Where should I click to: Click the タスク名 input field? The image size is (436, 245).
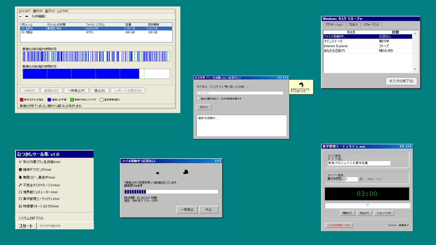pyautogui.click(x=359, y=163)
